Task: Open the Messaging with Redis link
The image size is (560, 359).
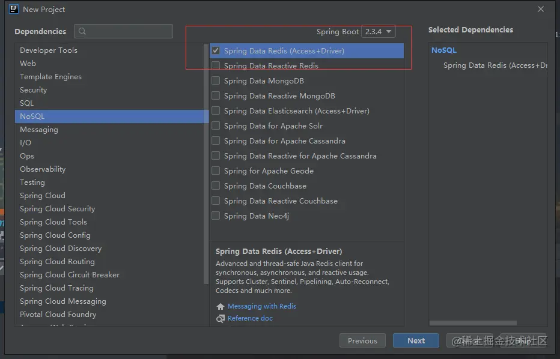Action: pos(262,306)
